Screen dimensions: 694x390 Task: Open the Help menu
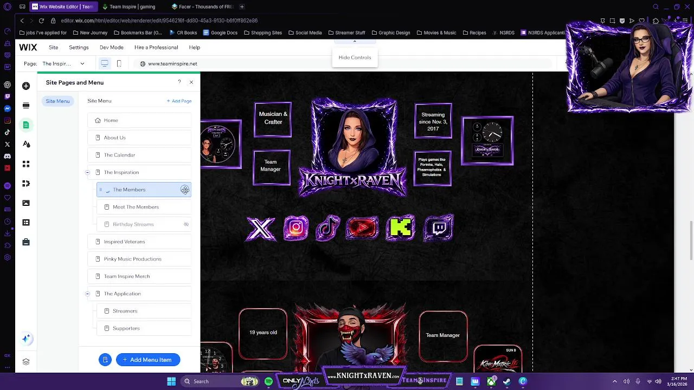(194, 48)
